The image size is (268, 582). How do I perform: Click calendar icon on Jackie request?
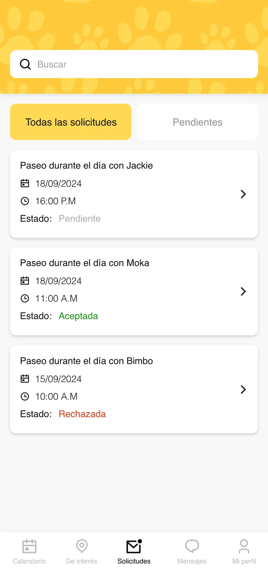[x=25, y=183]
